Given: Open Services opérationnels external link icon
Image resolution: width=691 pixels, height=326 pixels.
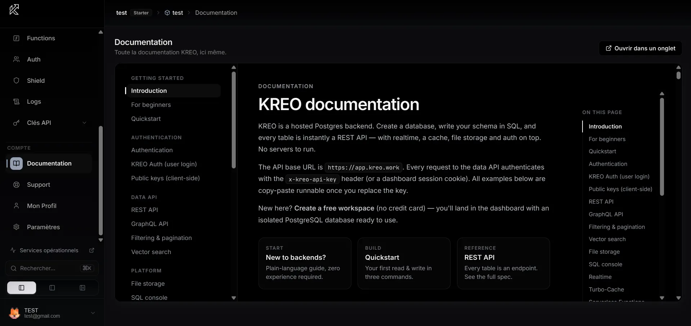Looking at the screenshot, I should click(92, 250).
